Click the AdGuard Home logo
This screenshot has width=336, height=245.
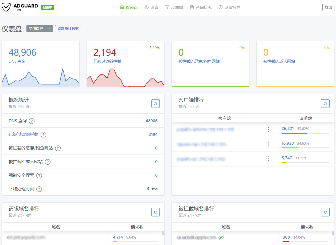coord(20,7)
